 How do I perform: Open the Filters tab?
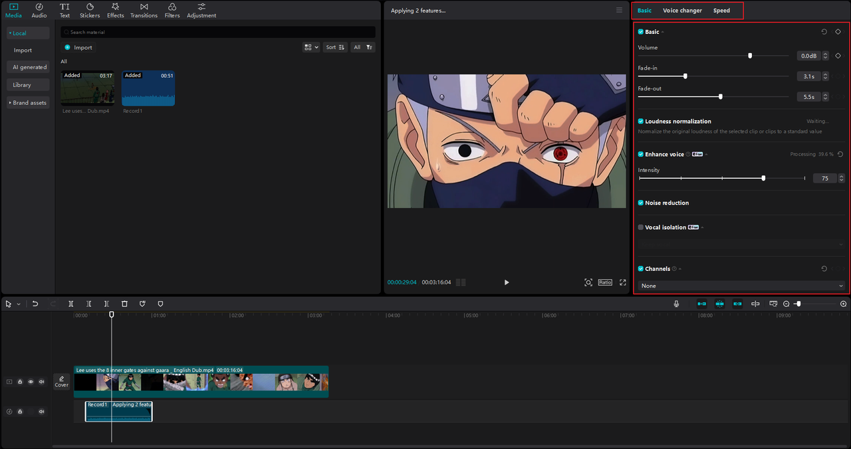pyautogui.click(x=172, y=10)
